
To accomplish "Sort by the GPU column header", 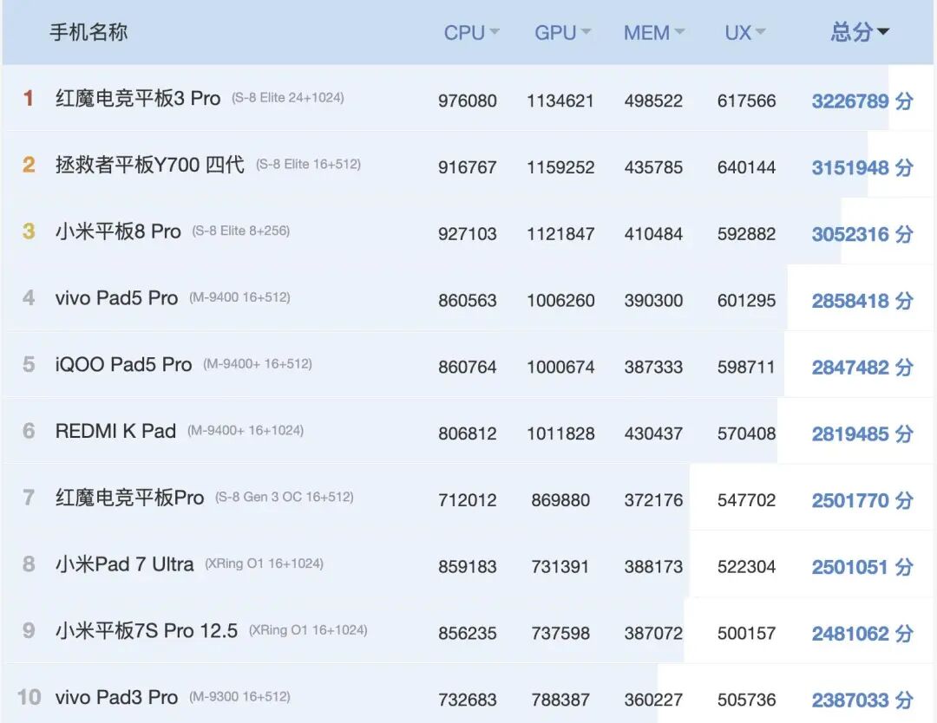I will click(562, 32).
